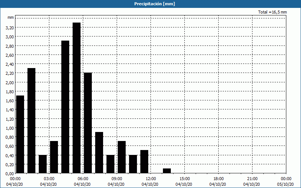
Task: Click the '21:00' x-axis label
Action: [x=252, y=179]
